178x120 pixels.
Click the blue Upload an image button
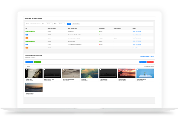(x=29, y=62)
